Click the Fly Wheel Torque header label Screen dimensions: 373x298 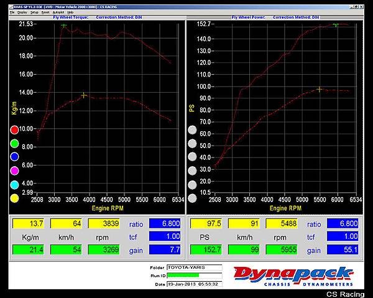tap(71, 17)
